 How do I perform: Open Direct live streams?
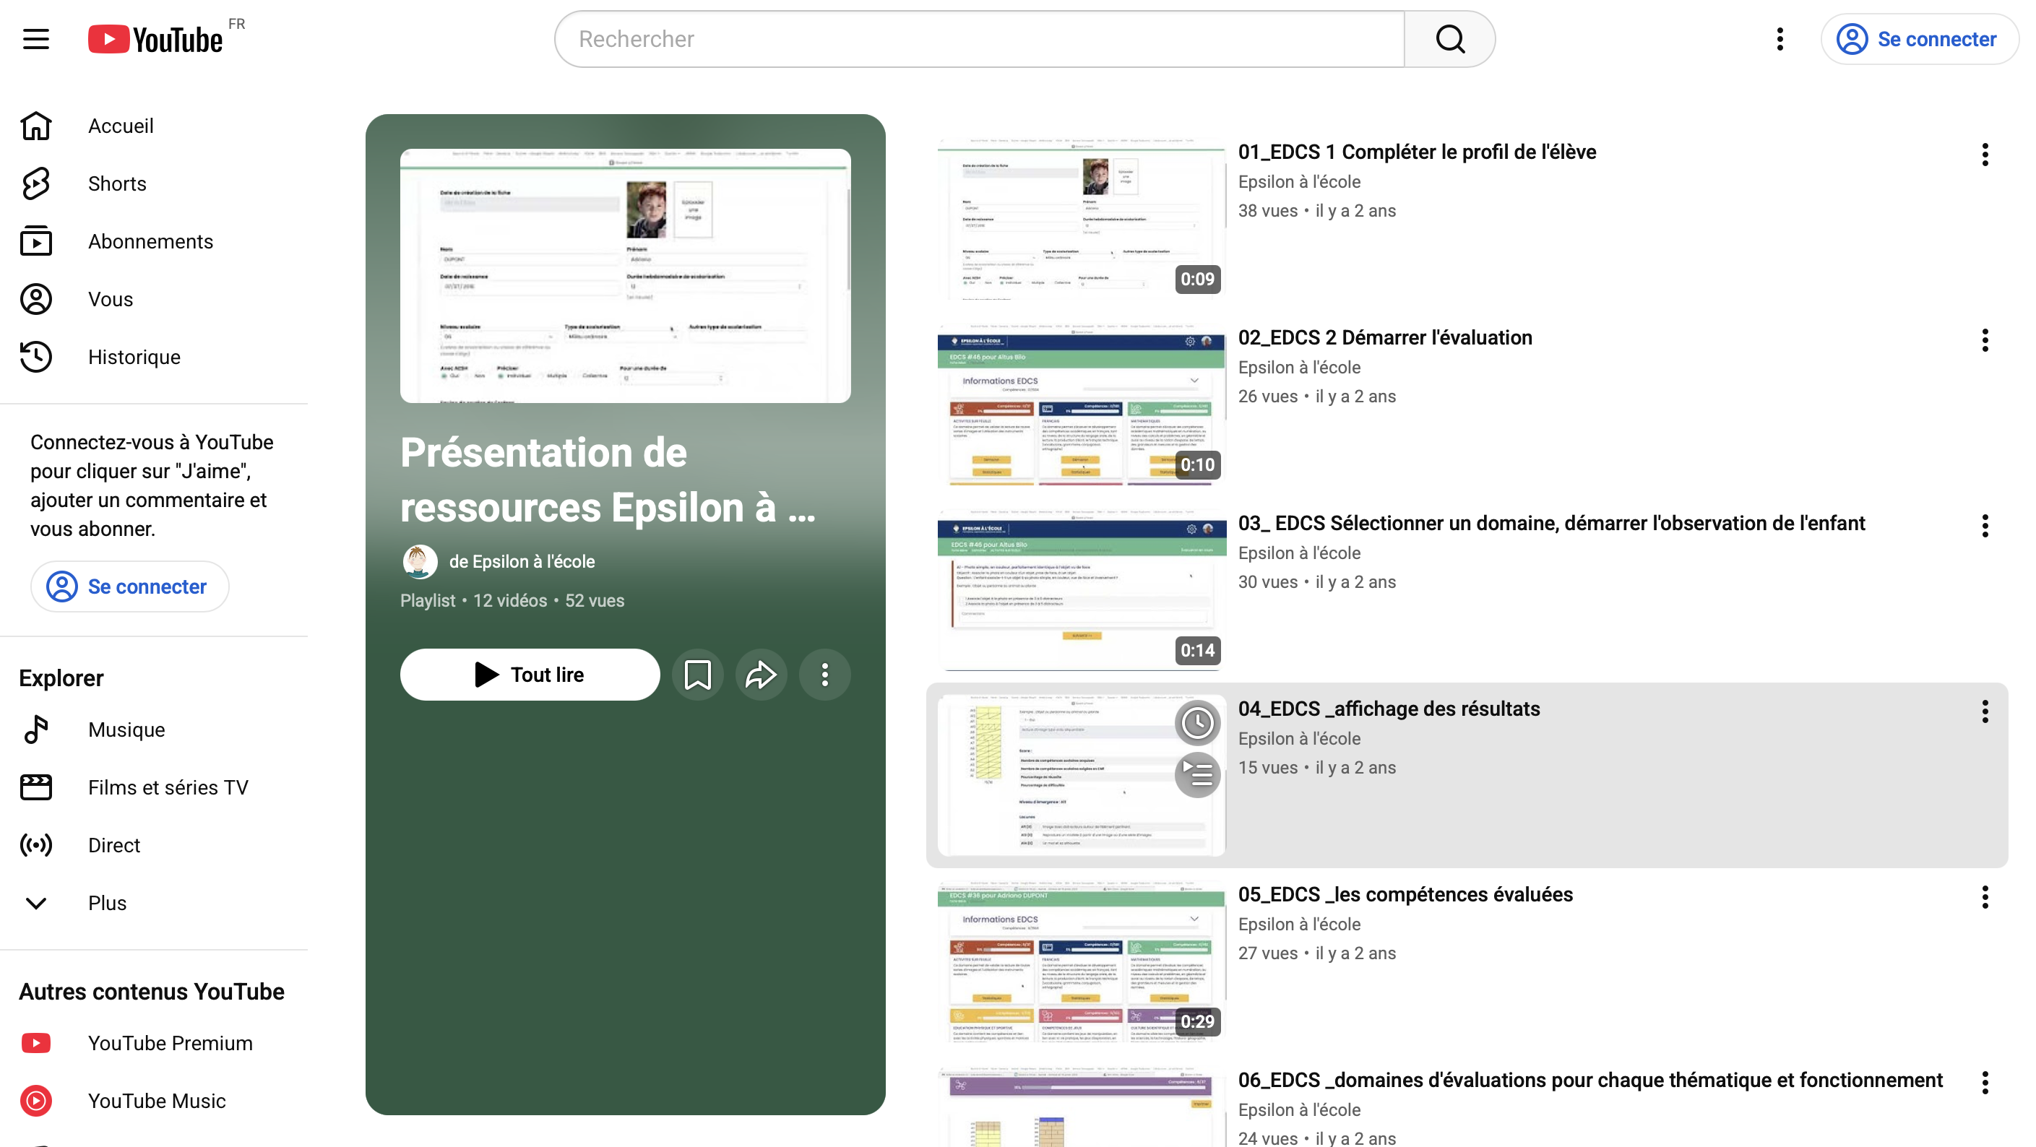pos(154,844)
